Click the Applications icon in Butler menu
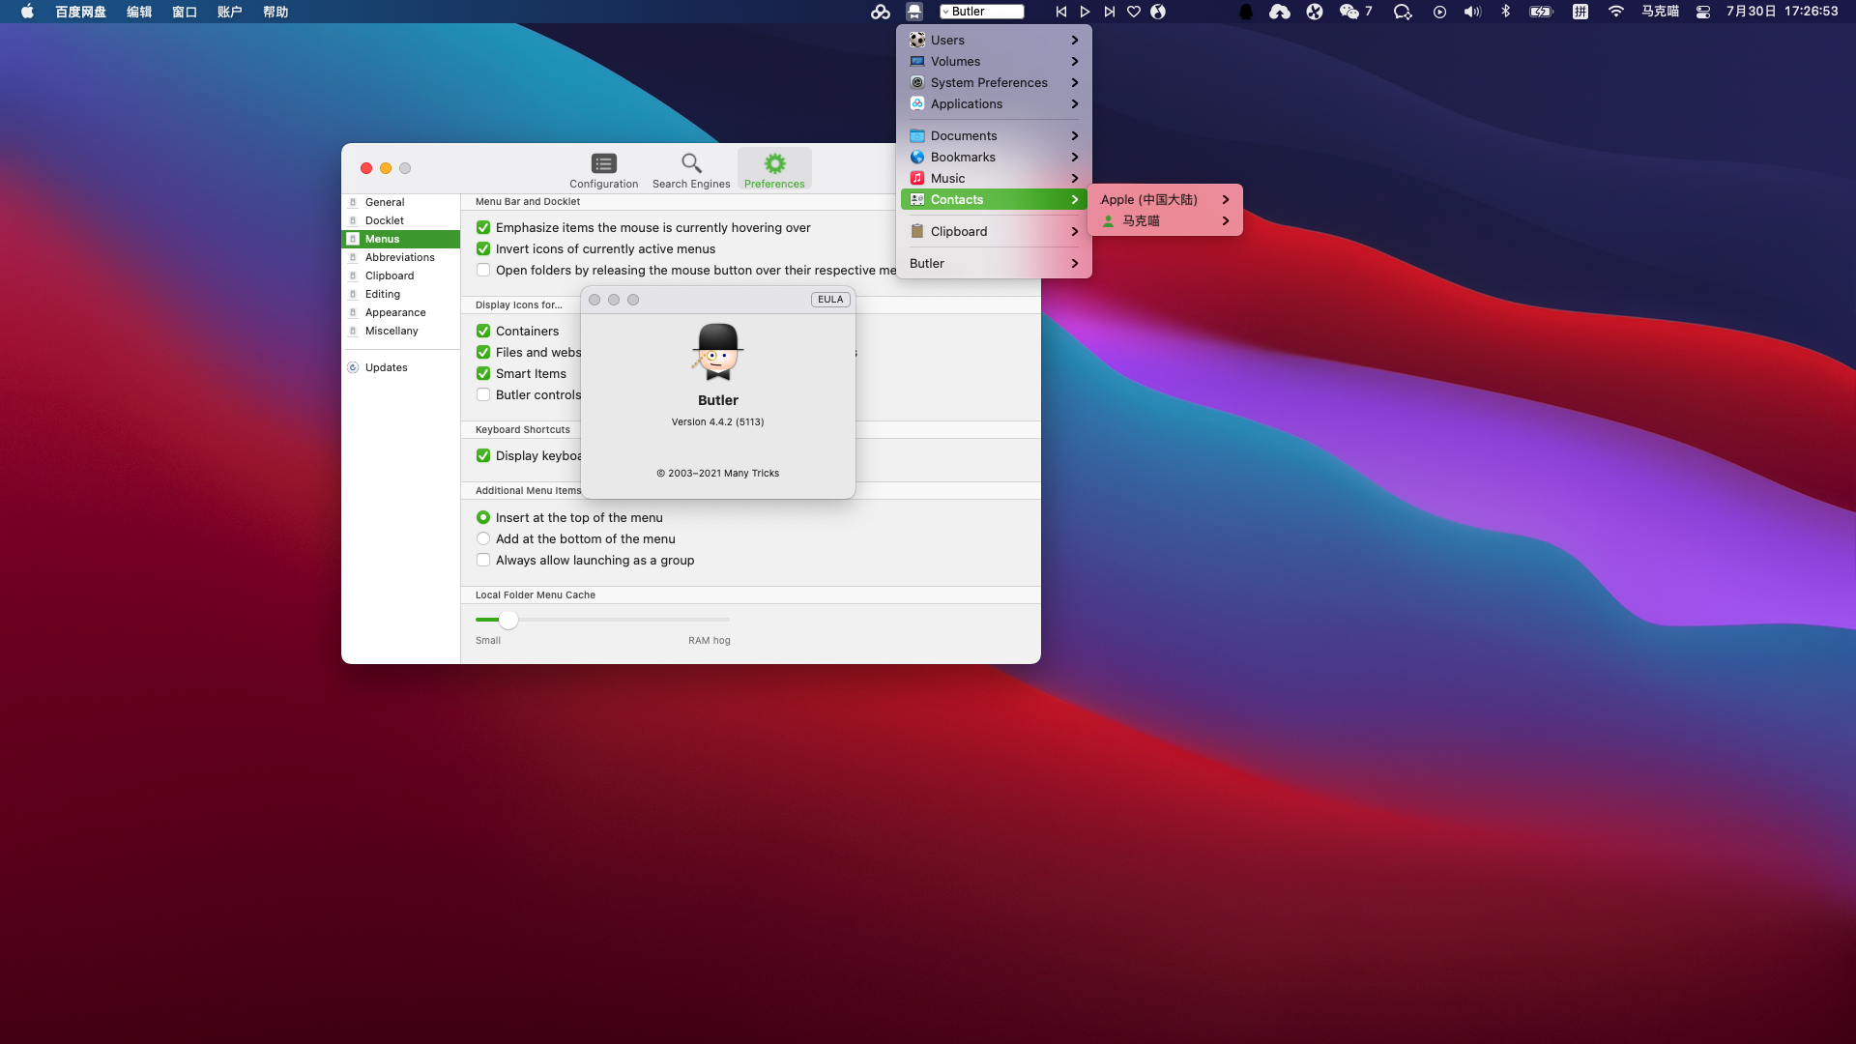Screen dimensions: 1856x1044 917,103
